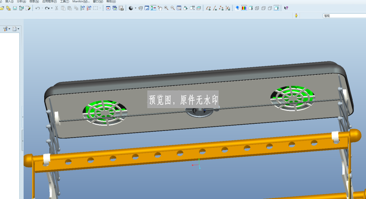The width and height of the screenshot is (366, 199).
Task: Click the model tree show list icon
Action: 14,29
